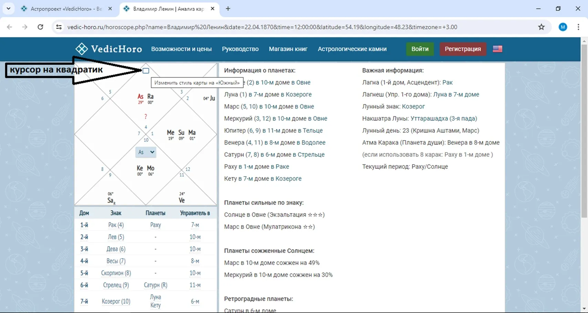Click the site information icon in the address bar
The width and height of the screenshot is (588, 313).
[59, 27]
